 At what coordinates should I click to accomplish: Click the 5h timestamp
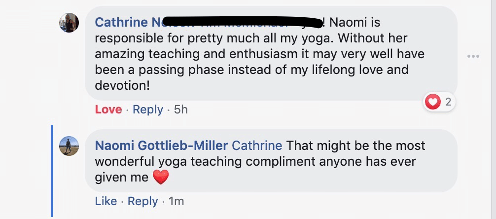(181, 109)
